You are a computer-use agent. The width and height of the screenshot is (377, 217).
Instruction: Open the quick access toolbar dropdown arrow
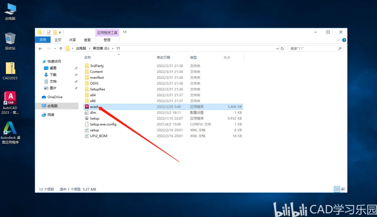pyautogui.click(x=60, y=32)
